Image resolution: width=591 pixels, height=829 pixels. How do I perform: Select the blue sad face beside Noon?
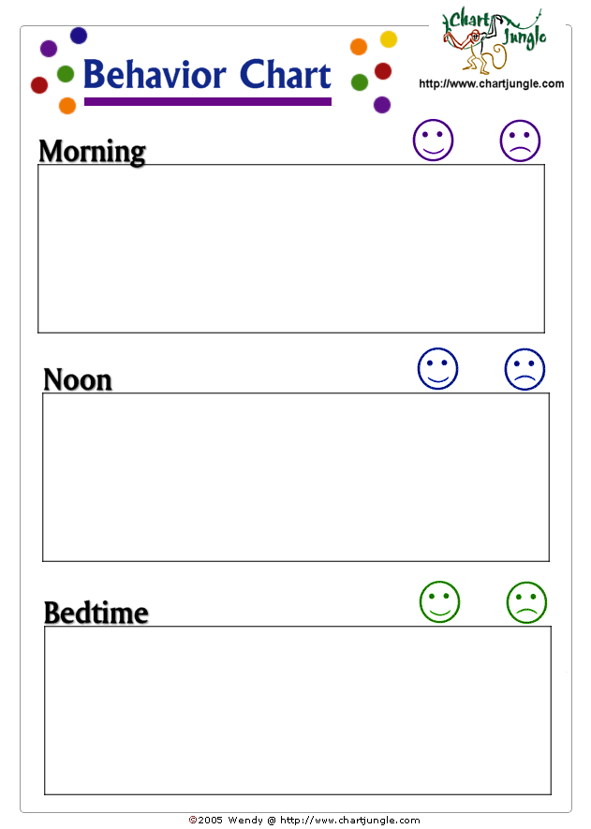pyautogui.click(x=525, y=369)
